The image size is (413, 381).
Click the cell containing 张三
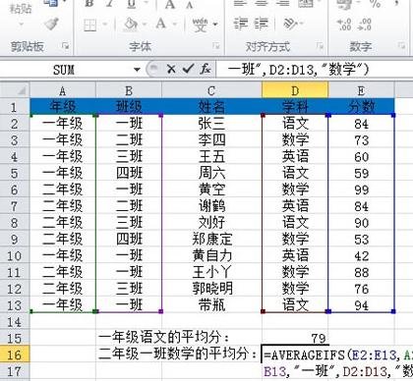coord(211,124)
